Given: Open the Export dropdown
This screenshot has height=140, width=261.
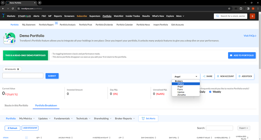Looking at the screenshot, I should pyautogui.click(x=244, y=128).
